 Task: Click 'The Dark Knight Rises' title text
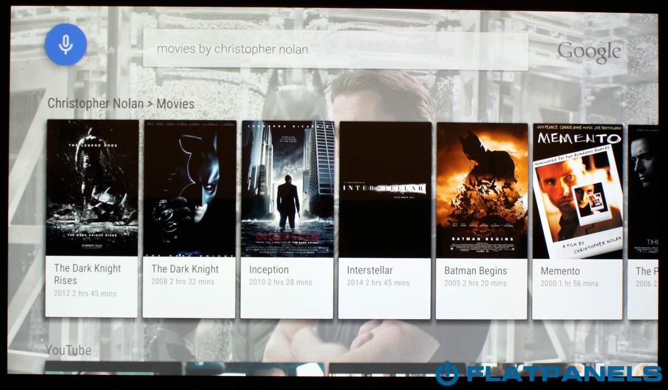[87, 274]
